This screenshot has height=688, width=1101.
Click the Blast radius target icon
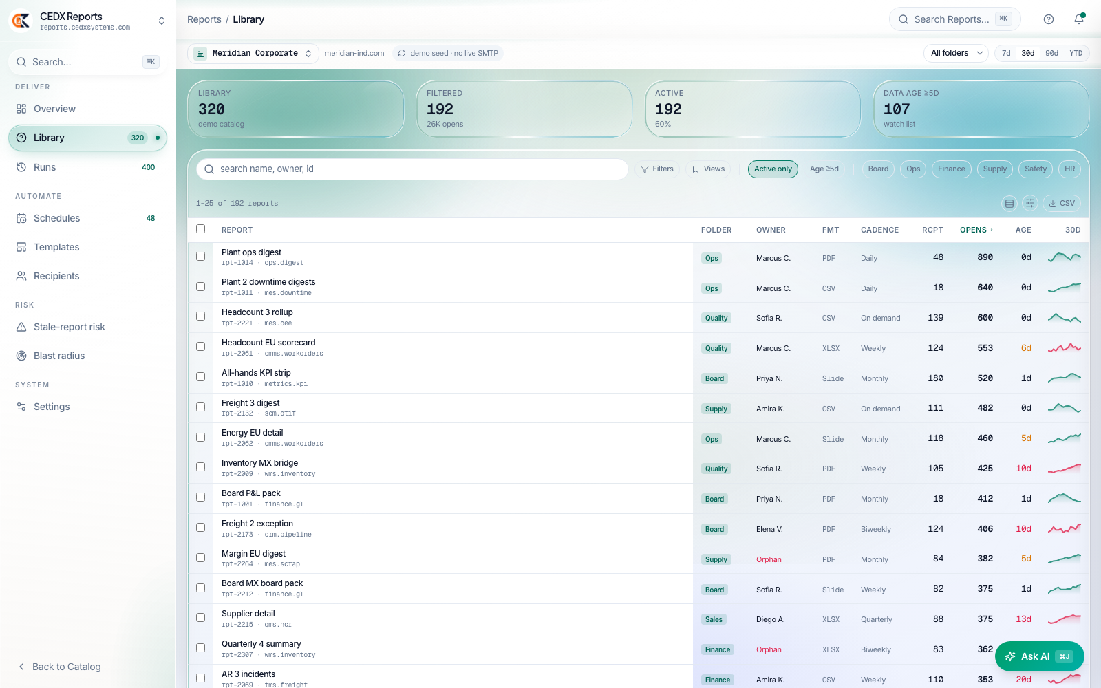(x=21, y=356)
